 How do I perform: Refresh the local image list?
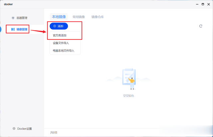tap(201, 26)
